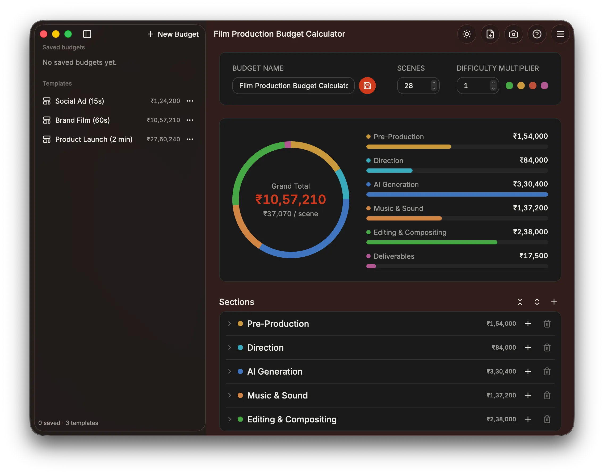Viewport: 604px width, 475px height.
Task: Load the Product Launch (2 min) template
Action: (118, 139)
